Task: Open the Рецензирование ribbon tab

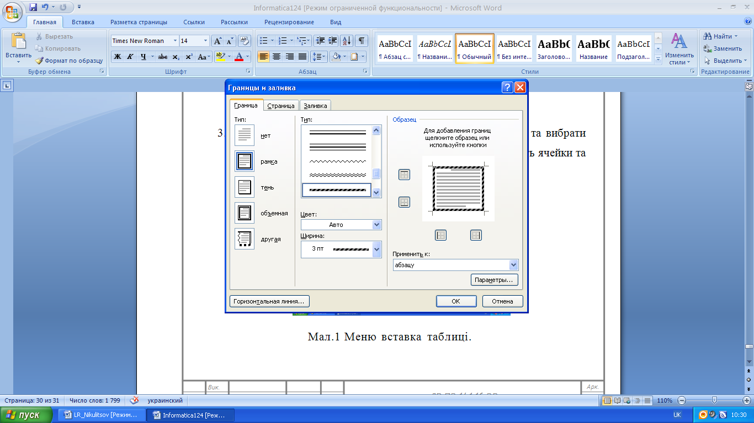Action: pyautogui.click(x=289, y=22)
